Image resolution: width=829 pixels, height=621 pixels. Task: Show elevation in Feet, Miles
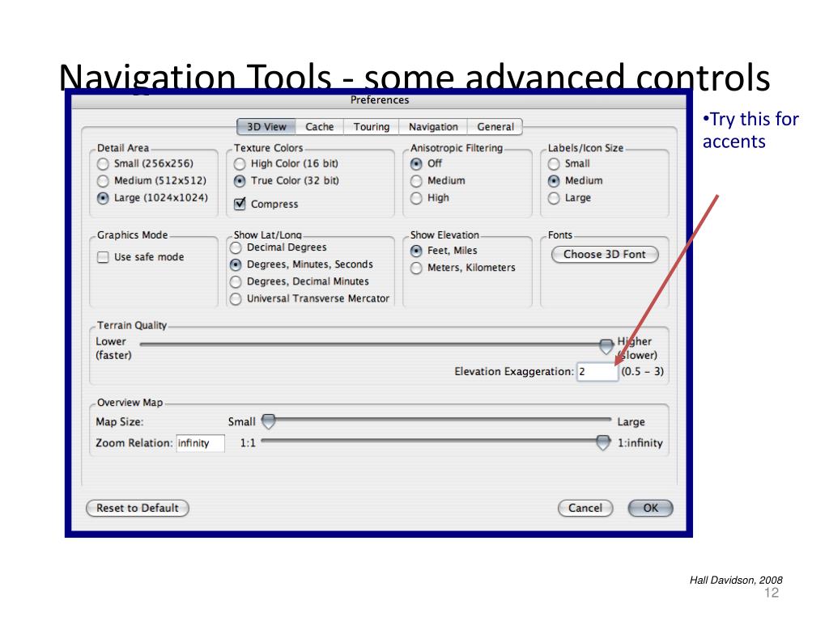pos(416,251)
